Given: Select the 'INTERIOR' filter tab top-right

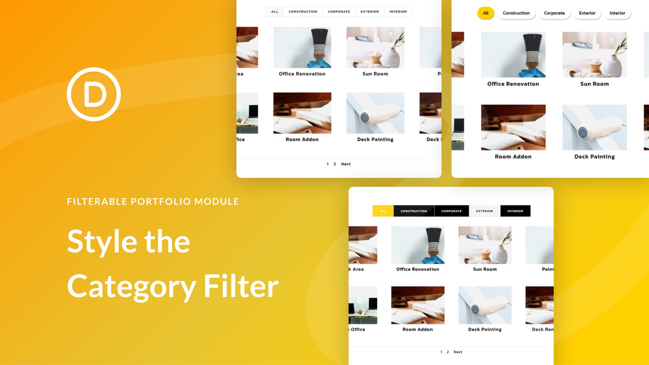Looking at the screenshot, I should click(x=617, y=13).
